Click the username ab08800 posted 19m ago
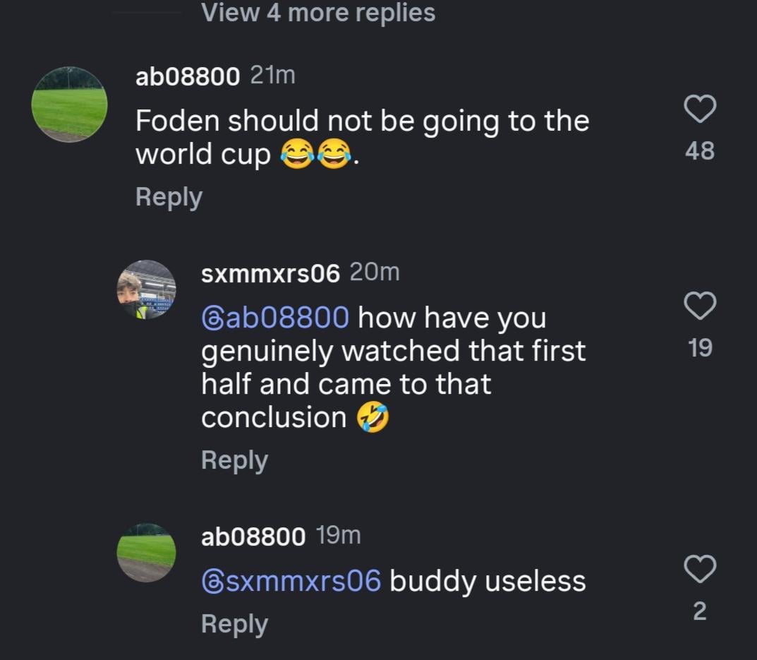 pos(253,536)
